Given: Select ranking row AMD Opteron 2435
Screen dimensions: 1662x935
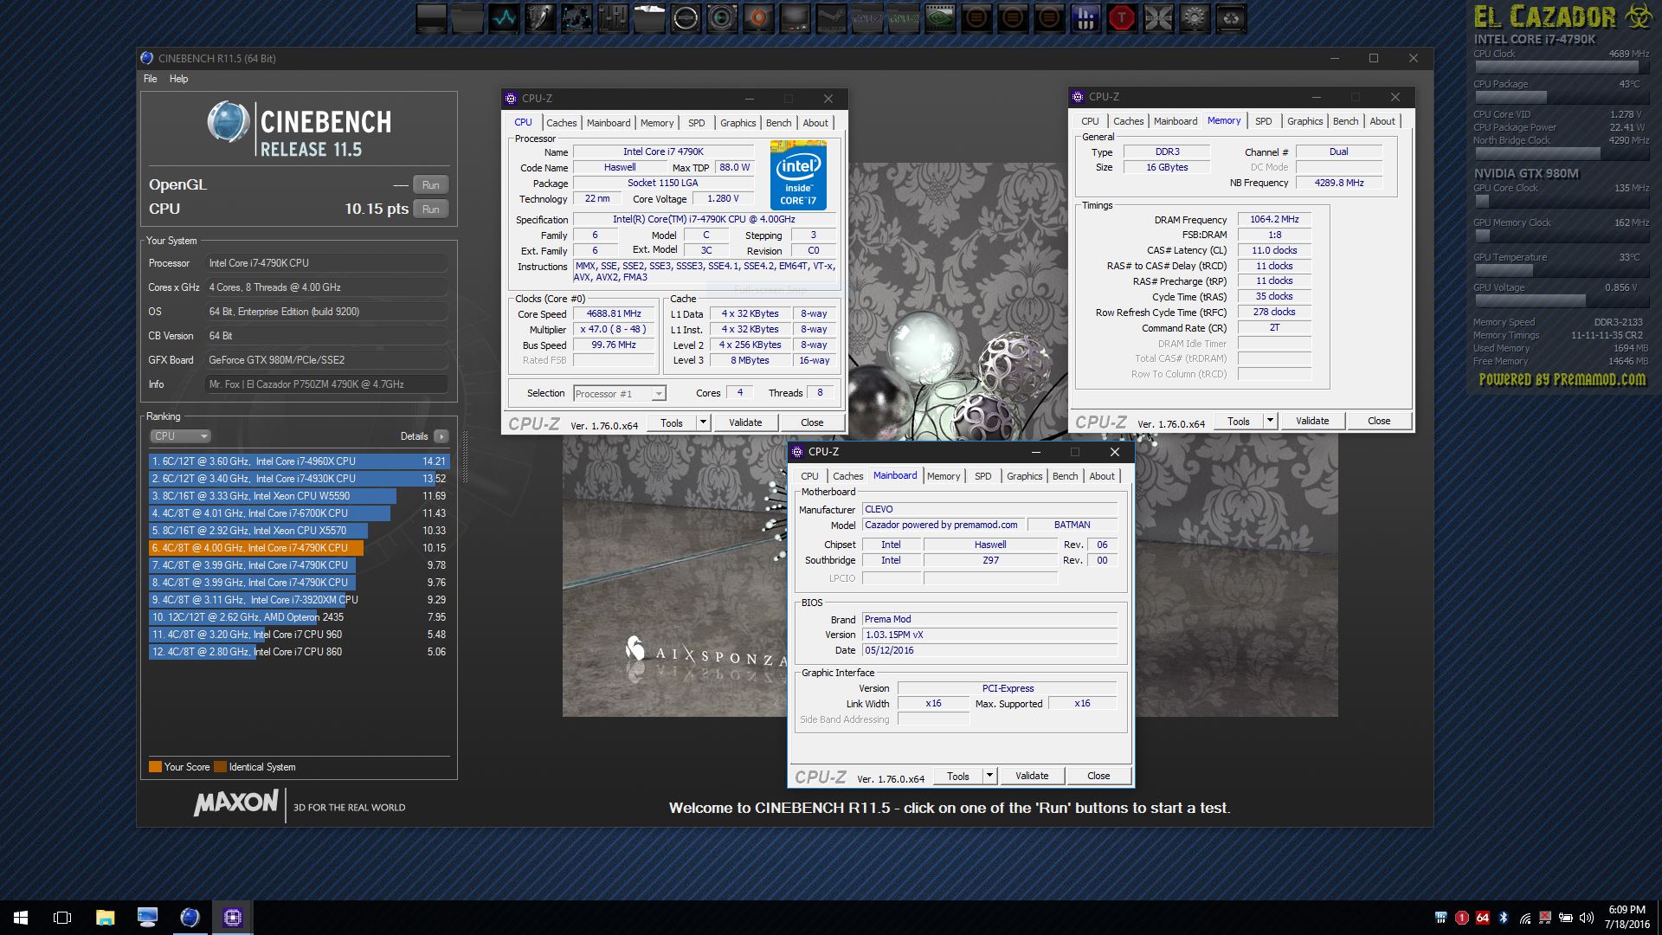Looking at the screenshot, I should pos(299,617).
